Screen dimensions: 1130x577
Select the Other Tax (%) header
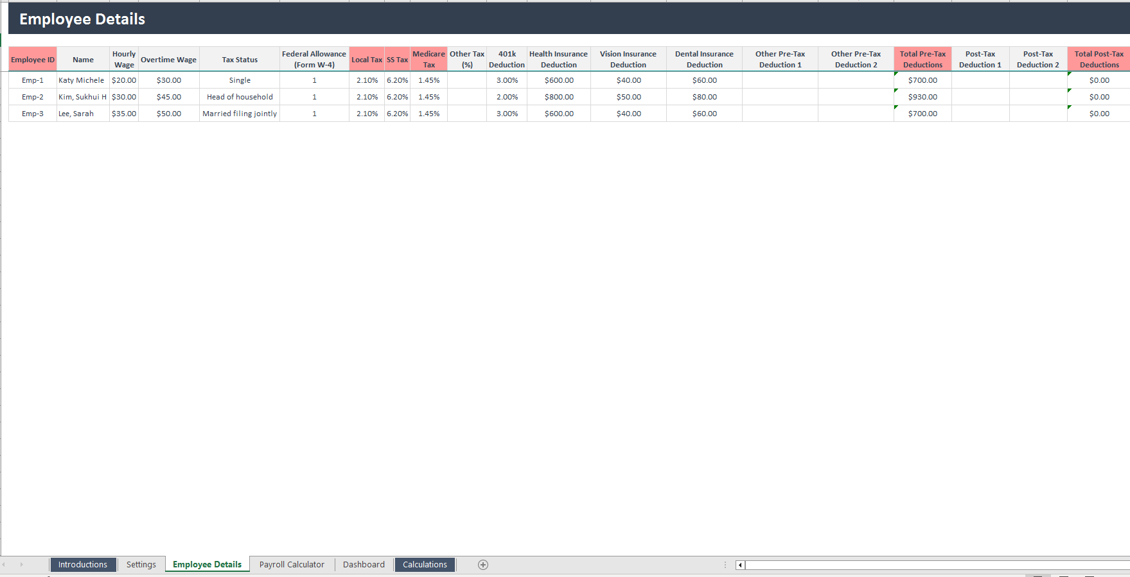coord(467,59)
